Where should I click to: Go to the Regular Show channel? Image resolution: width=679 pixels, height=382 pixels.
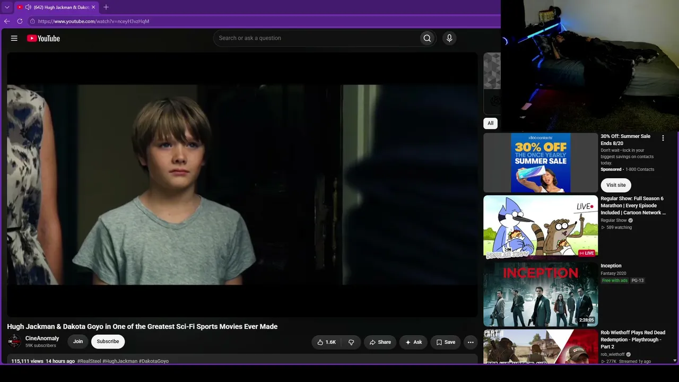(614, 220)
